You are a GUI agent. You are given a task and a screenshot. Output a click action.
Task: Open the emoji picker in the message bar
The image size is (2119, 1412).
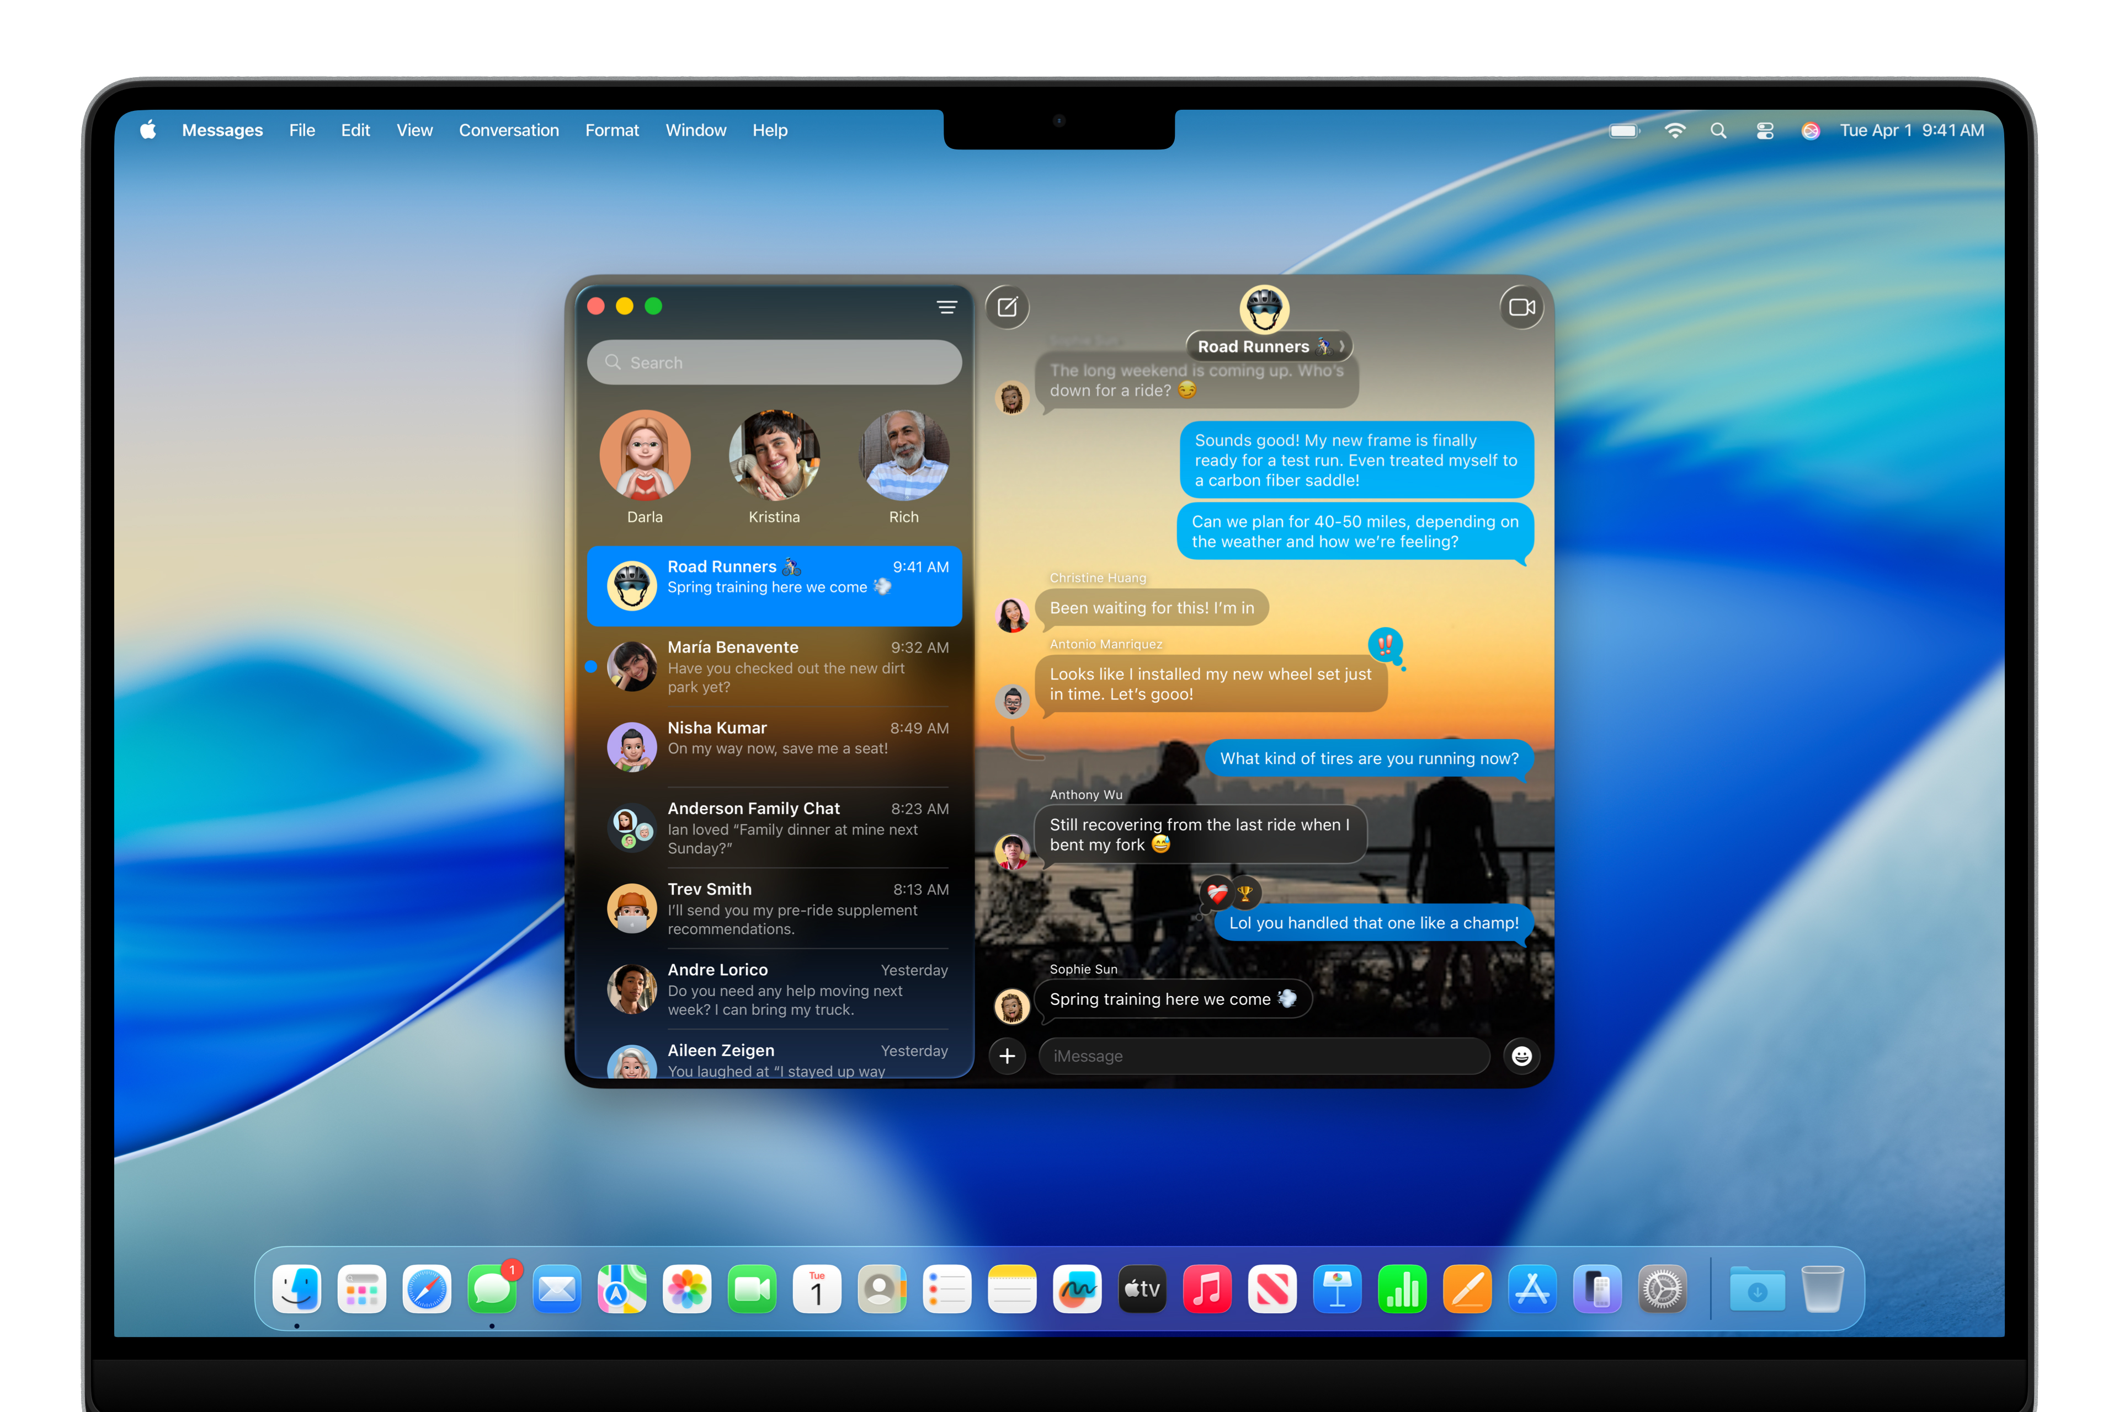coord(1522,1055)
